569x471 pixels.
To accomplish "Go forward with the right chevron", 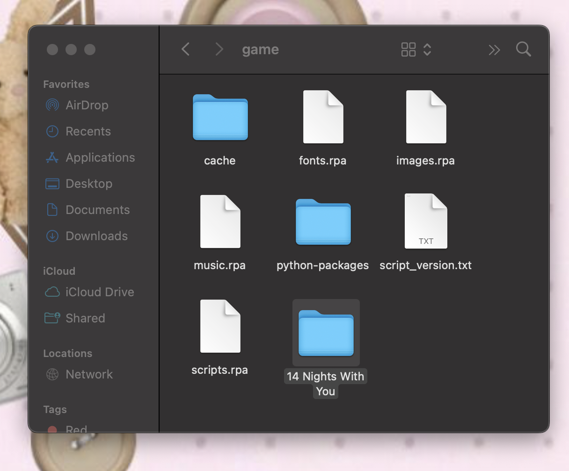I will point(219,49).
